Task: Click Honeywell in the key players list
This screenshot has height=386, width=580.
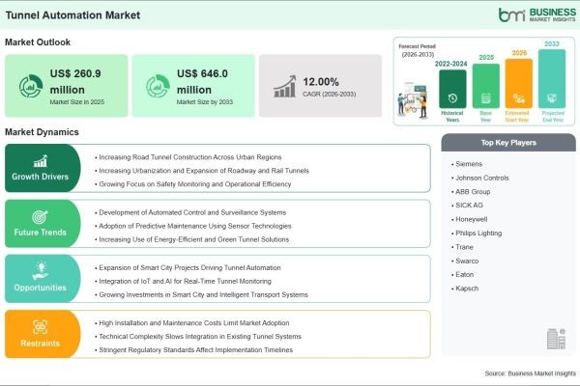Action: pos(470,219)
